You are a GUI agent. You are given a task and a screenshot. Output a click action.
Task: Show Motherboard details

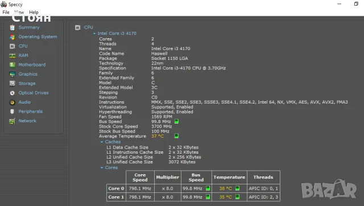32,64
